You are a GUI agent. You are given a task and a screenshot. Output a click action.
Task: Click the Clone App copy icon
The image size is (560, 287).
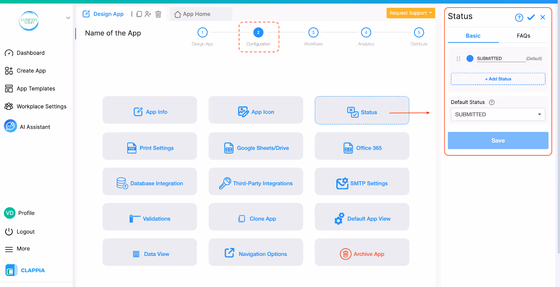click(241, 219)
